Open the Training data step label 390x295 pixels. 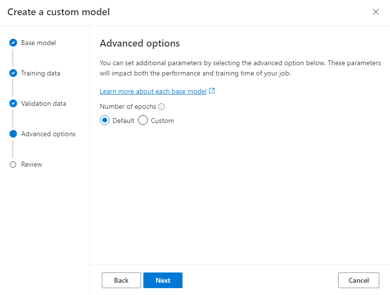tap(41, 74)
